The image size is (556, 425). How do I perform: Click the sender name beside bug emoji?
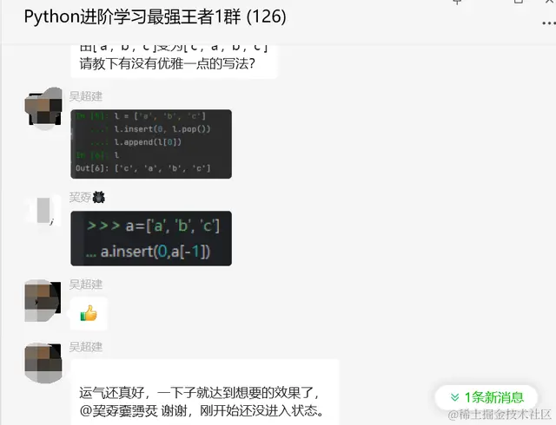pyautogui.click(x=81, y=197)
